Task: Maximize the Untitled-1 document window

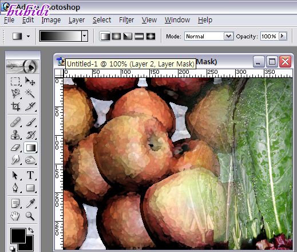Action: [272, 62]
